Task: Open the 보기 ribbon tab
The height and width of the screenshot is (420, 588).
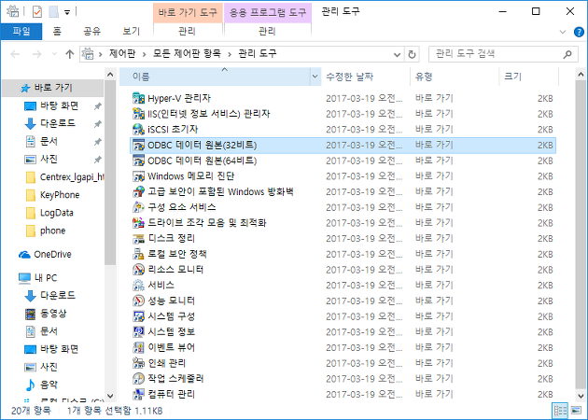Action: pos(132,31)
